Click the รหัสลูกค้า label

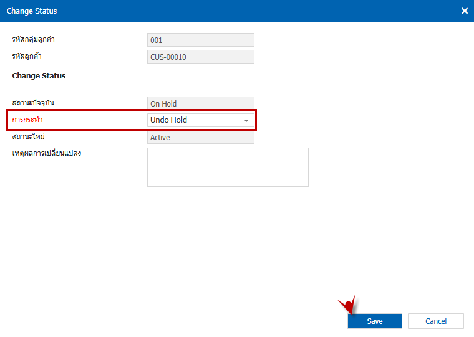[x=32, y=57]
